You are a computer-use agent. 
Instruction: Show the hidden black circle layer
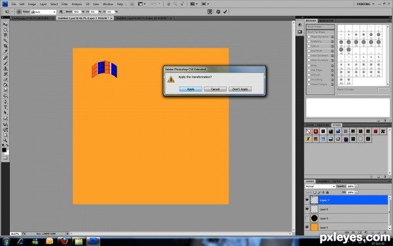[307, 218]
